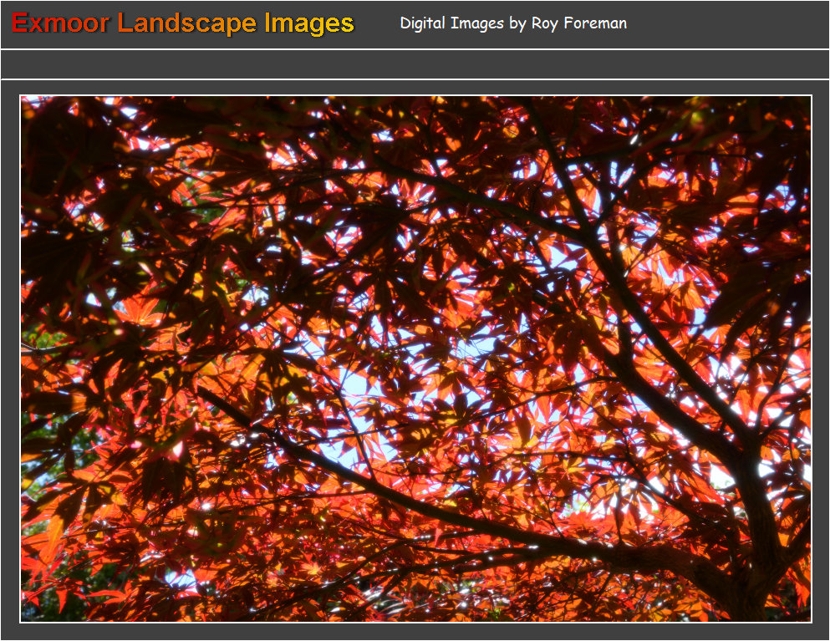Click the grey page margin left of the photo
The width and height of the screenshot is (830, 641).
coord(9,359)
